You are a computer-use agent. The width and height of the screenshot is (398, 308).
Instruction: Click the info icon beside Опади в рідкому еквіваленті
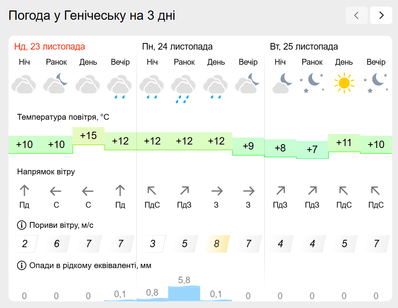[21, 265]
